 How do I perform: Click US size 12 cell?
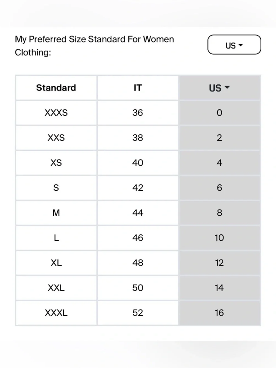click(219, 263)
